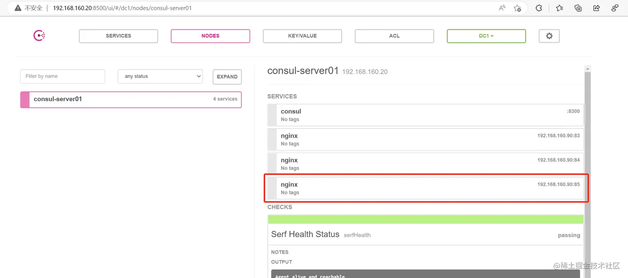Open the DC1 datacenter dropdown

tap(486, 36)
